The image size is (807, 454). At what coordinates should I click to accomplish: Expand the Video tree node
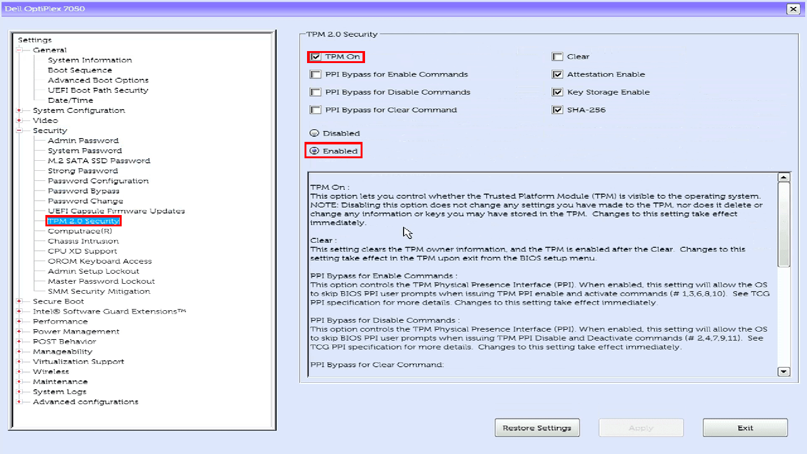(x=20, y=120)
